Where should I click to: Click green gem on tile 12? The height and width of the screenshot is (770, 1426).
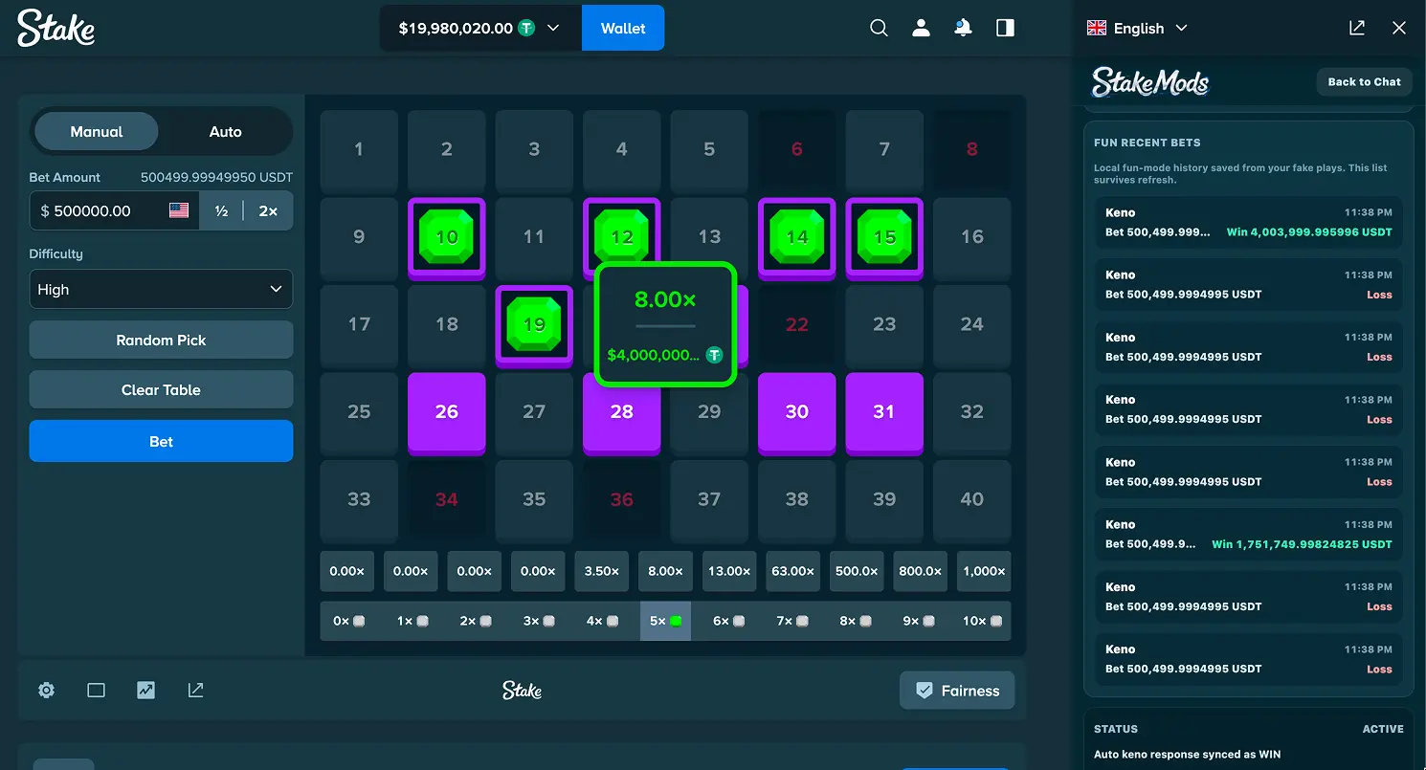tap(622, 236)
